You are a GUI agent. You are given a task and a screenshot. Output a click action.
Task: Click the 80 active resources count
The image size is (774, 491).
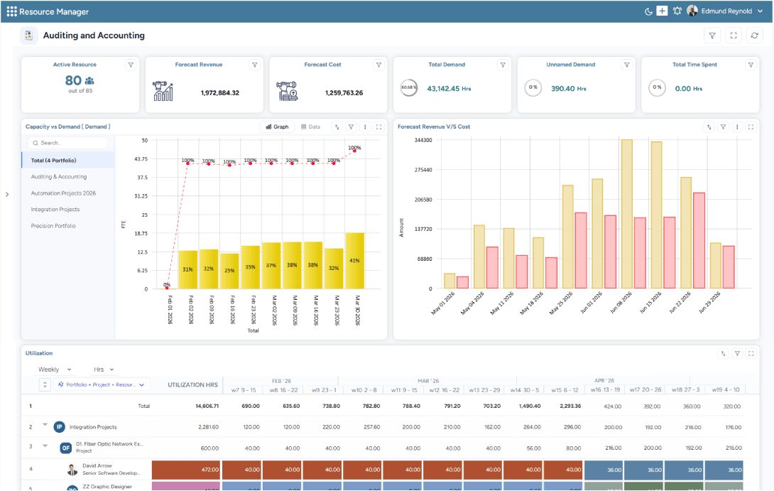point(74,80)
